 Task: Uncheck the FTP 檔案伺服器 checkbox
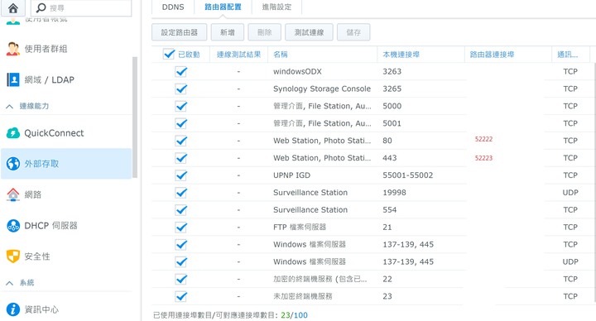[181, 228]
